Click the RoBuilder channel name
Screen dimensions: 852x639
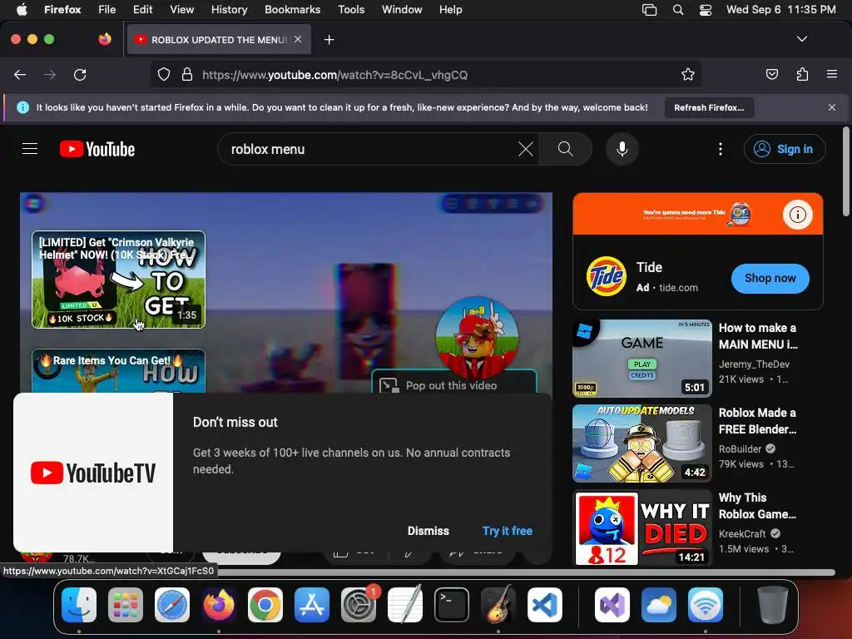pos(740,448)
